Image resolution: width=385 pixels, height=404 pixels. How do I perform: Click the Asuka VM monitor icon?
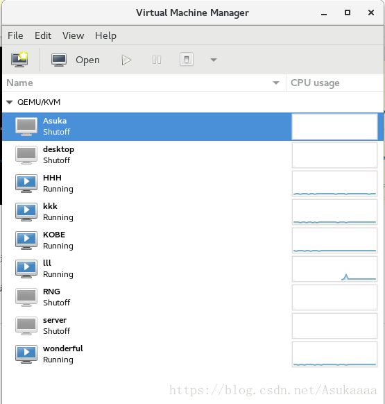(x=26, y=126)
